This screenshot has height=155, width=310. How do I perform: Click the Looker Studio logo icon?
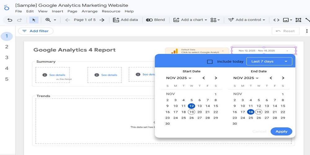[x=7, y=8]
